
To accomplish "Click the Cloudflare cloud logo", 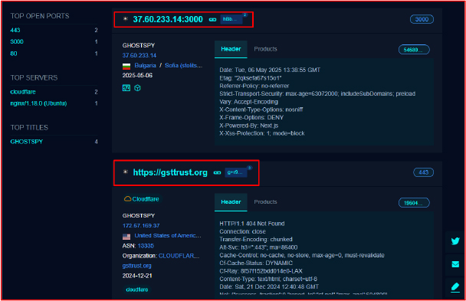I will pos(127,199).
